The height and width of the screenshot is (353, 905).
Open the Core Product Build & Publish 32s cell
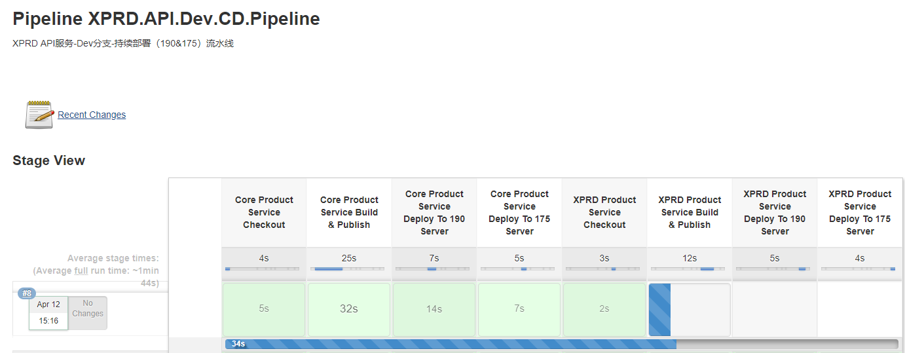349,309
